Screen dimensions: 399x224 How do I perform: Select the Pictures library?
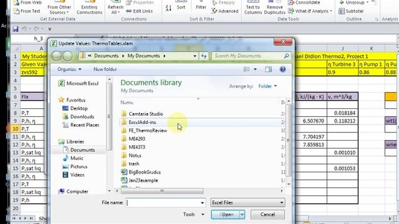point(75,167)
